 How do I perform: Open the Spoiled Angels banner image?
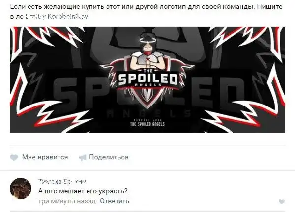click(147, 80)
